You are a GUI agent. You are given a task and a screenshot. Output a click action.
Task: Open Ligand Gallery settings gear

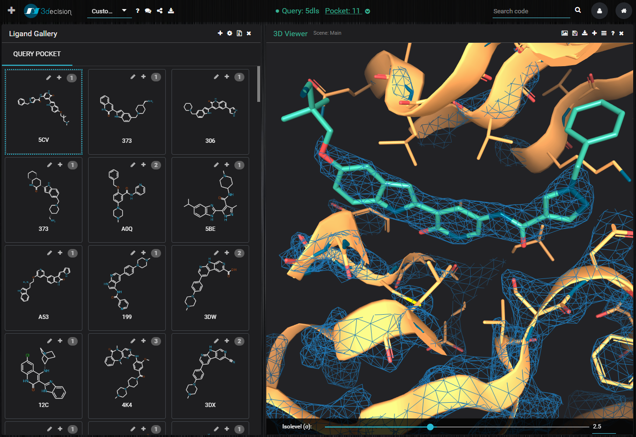230,33
